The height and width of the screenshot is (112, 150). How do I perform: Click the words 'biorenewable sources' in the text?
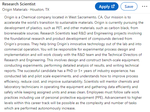point(22,33)
